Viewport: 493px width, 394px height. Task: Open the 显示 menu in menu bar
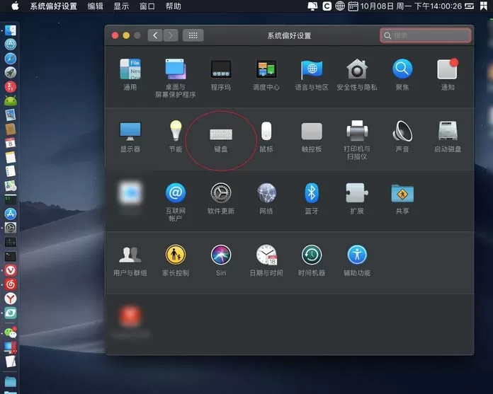coord(121,6)
